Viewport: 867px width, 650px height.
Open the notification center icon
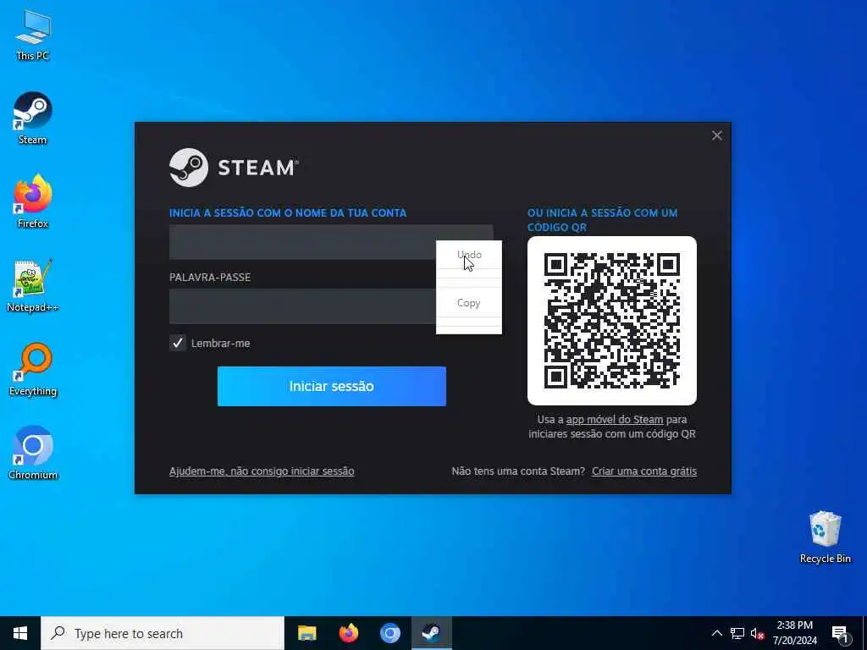pyautogui.click(x=840, y=633)
